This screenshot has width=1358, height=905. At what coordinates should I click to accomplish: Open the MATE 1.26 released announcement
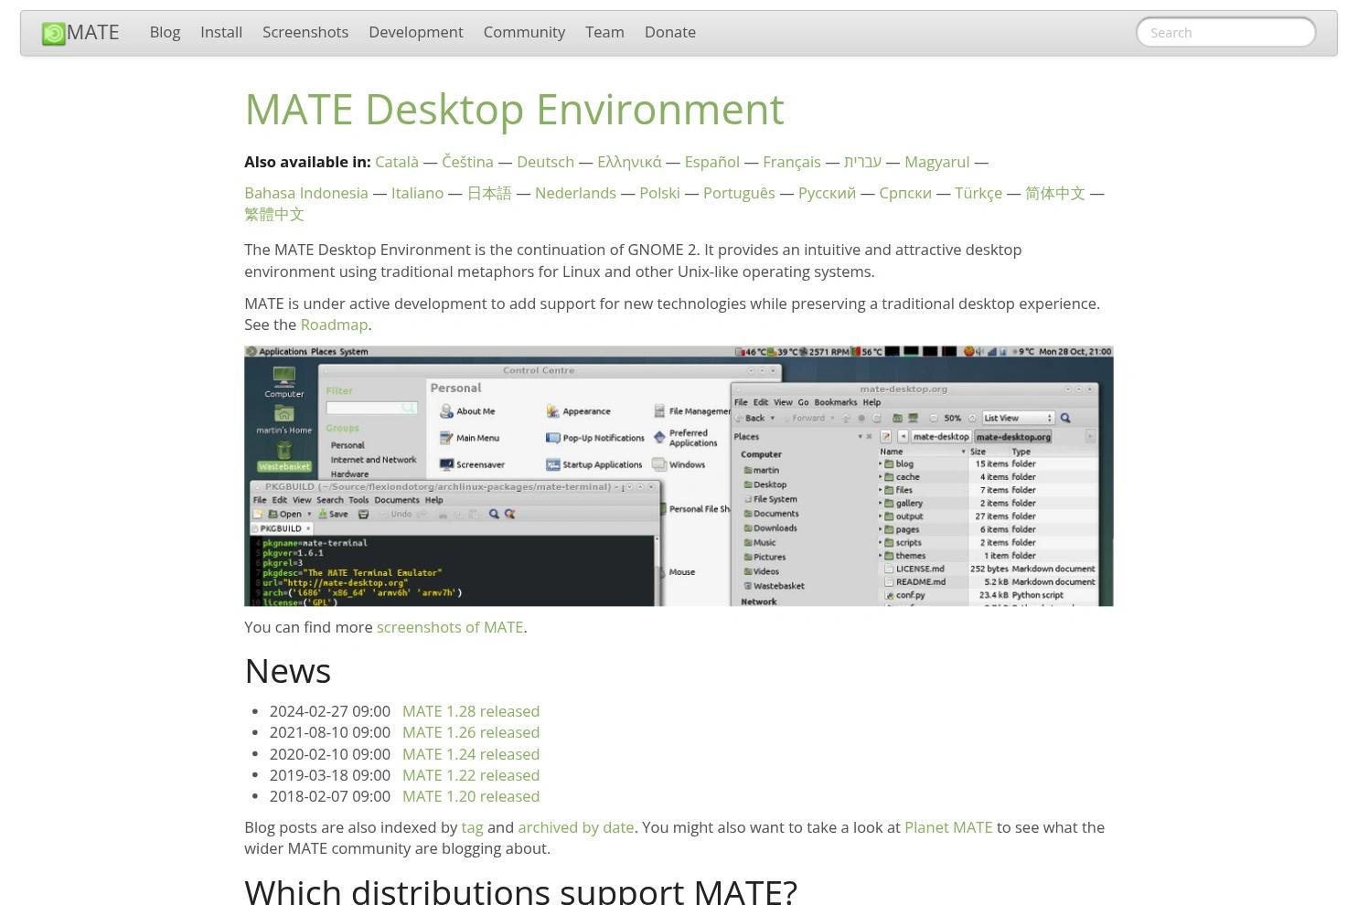[x=471, y=732]
